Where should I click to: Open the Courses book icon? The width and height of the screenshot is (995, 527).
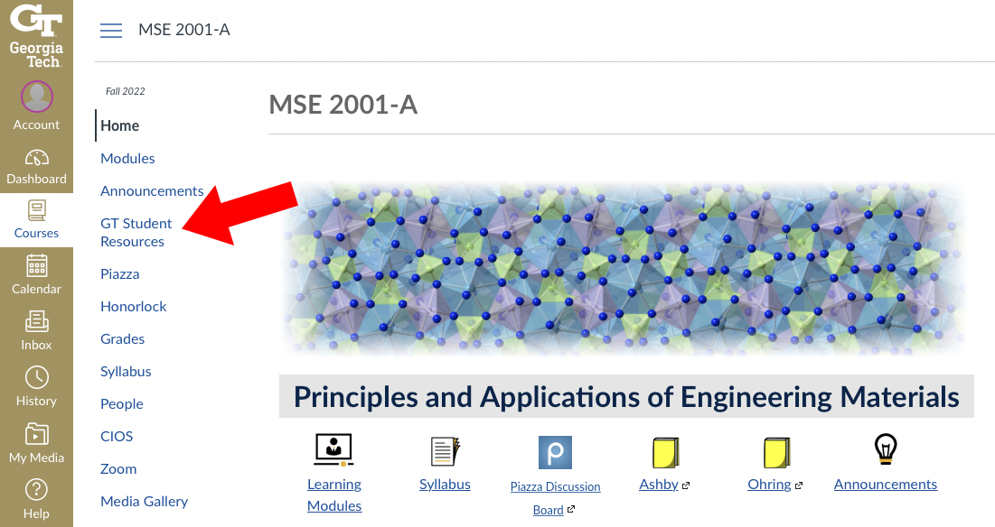36,212
